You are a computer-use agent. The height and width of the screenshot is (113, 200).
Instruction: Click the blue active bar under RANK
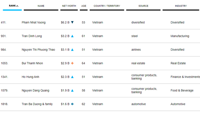click(12, 10)
